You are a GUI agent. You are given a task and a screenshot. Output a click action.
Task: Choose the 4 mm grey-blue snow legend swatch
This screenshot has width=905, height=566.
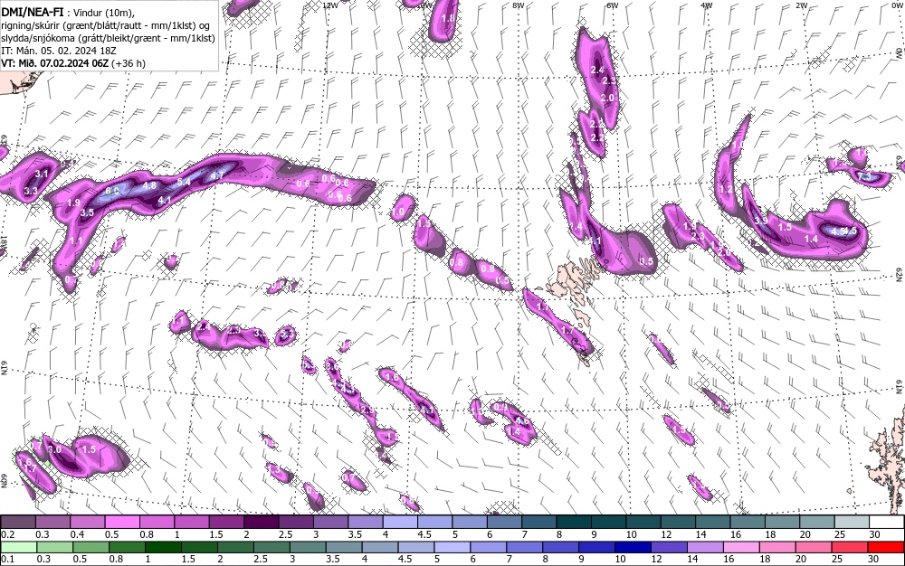point(380,547)
